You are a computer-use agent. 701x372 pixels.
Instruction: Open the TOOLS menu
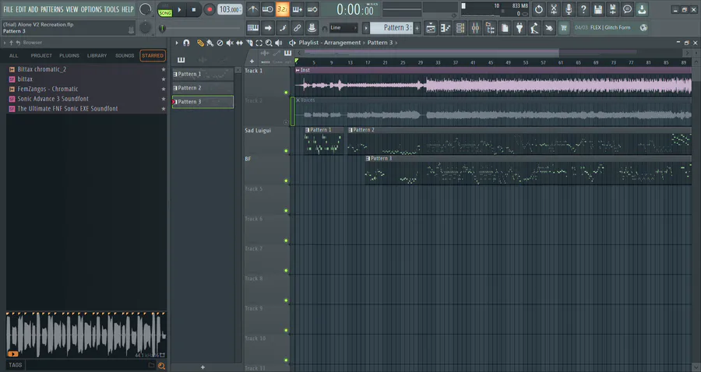click(x=111, y=9)
